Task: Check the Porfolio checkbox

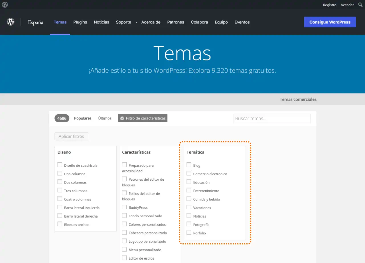Action: pyautogui.click(x=189, y=232)
